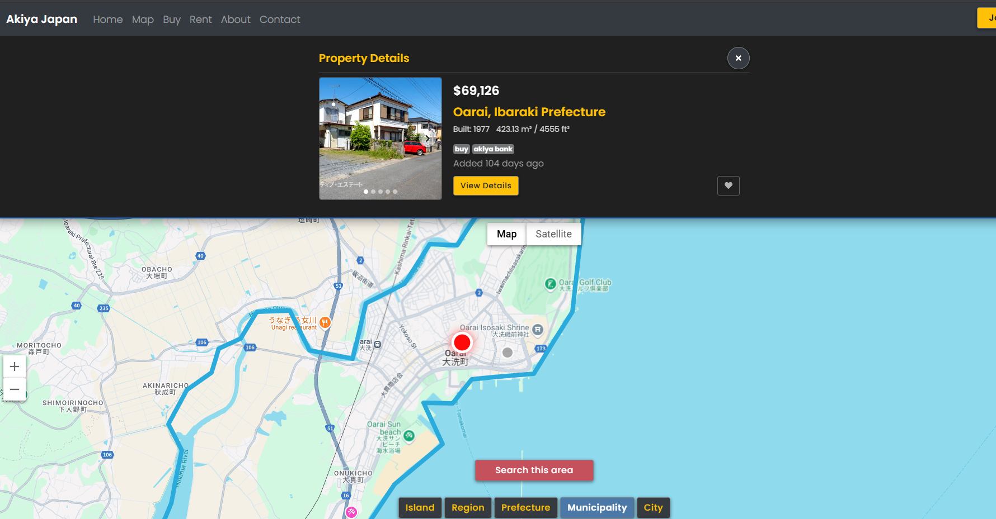This screenshot has width=996, height=519.
Task: Click the $69,126 price text
Action: [476, 91]
